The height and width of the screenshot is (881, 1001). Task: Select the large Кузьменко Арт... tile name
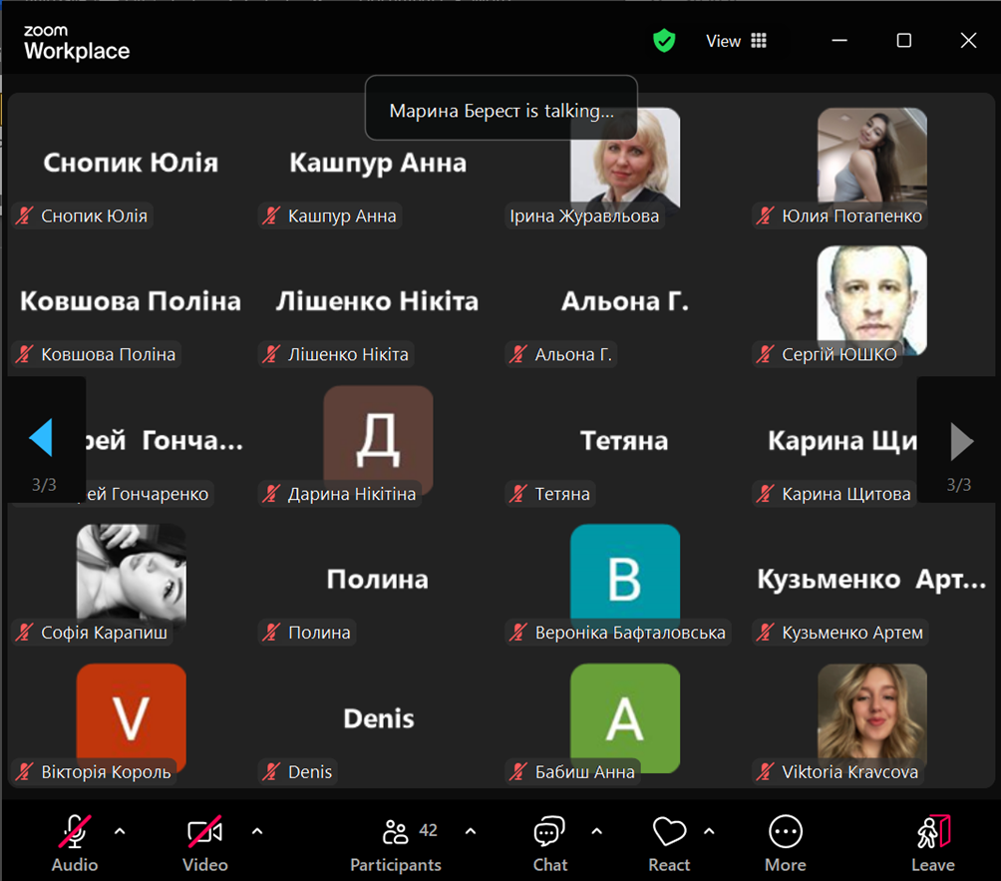click(x=872, y=580)
